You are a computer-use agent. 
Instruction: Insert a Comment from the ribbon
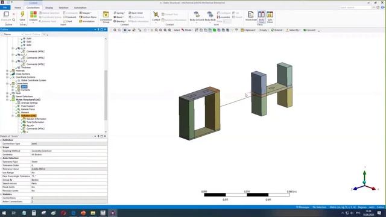pyautogui.click(x=70, y=17)
